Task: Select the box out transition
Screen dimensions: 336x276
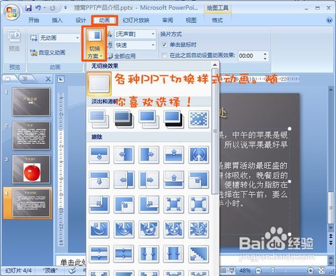Action: click(198, 204)
